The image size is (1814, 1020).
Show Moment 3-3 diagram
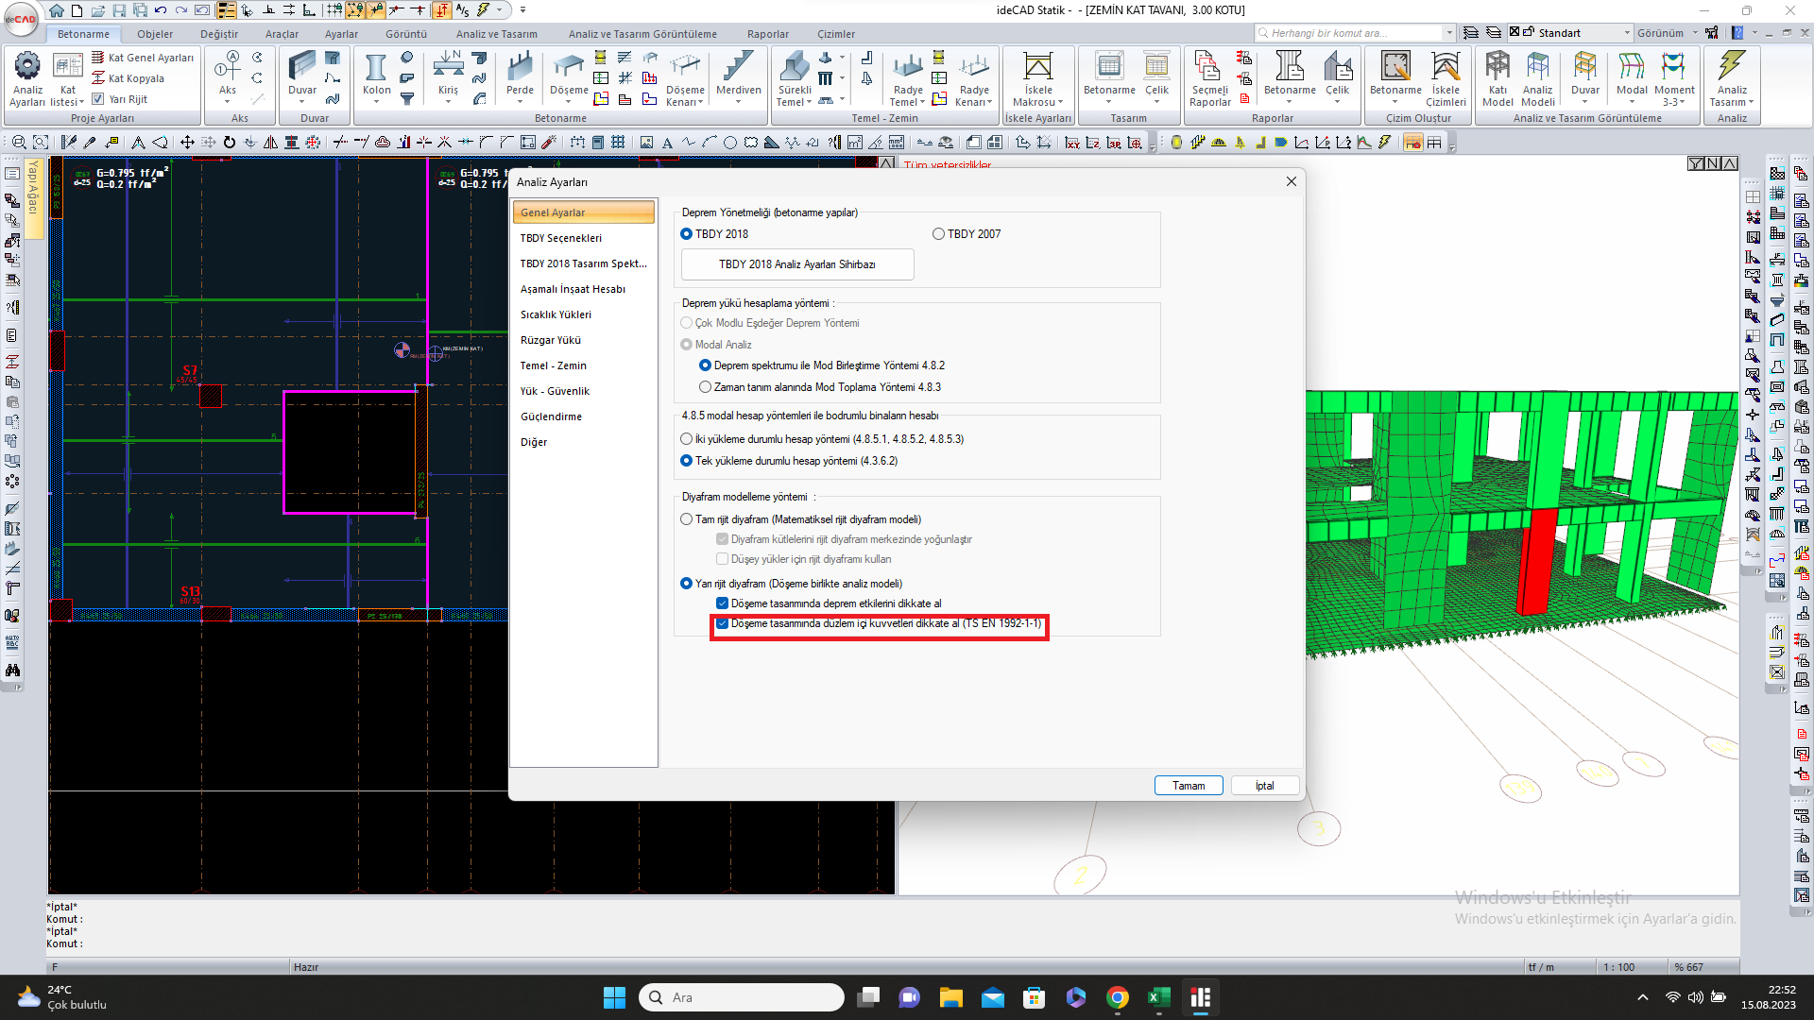click(1674, 68)
